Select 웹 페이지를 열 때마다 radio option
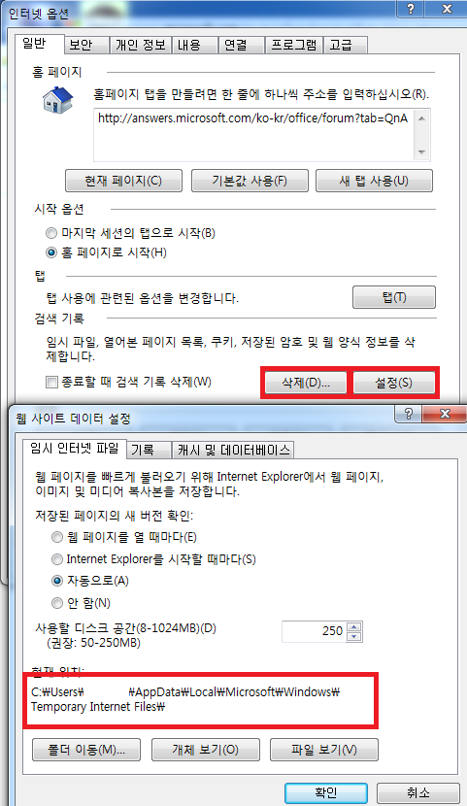Viewport: 467px width, 806px height. pos(57,538)
